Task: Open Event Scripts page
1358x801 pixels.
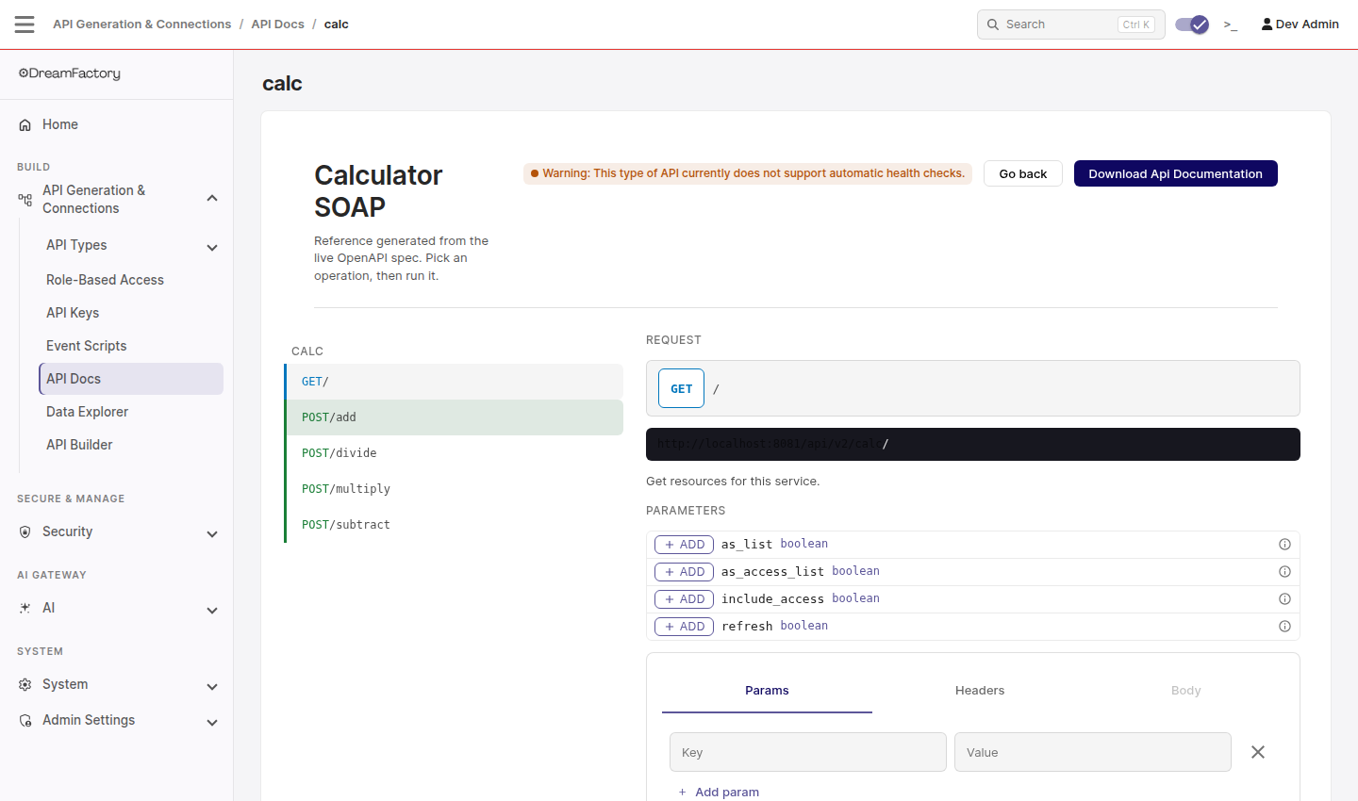Action: pos(131,346)
